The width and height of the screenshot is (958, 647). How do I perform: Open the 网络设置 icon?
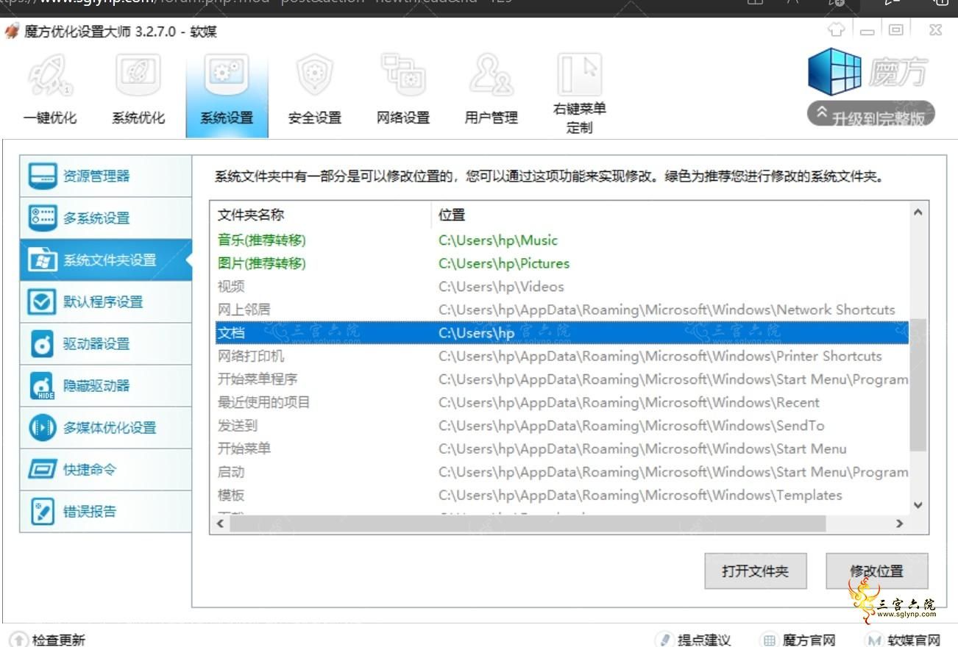(403, 75)
